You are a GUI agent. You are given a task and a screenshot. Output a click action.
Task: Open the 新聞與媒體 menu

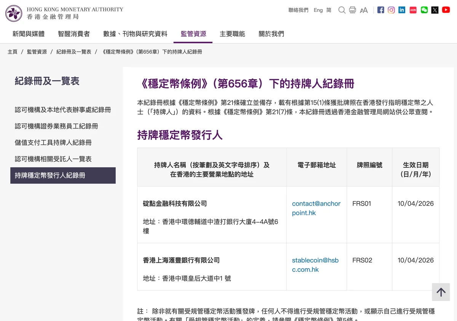(29, 34)
